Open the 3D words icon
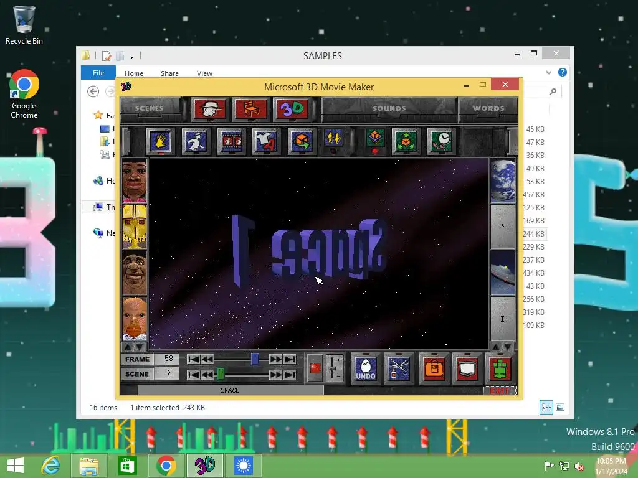 click(292, 109)
